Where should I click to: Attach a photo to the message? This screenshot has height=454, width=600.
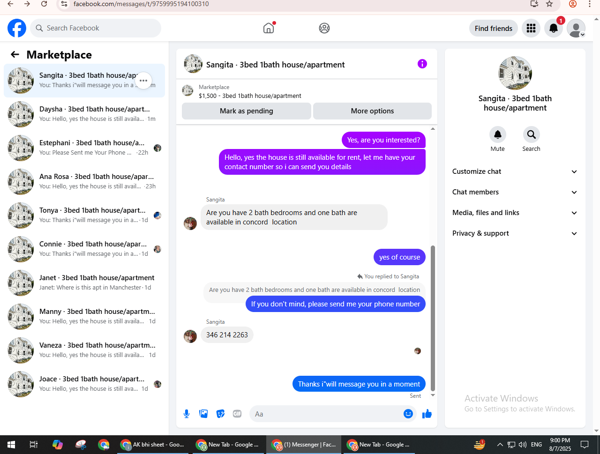coord(203,414)
